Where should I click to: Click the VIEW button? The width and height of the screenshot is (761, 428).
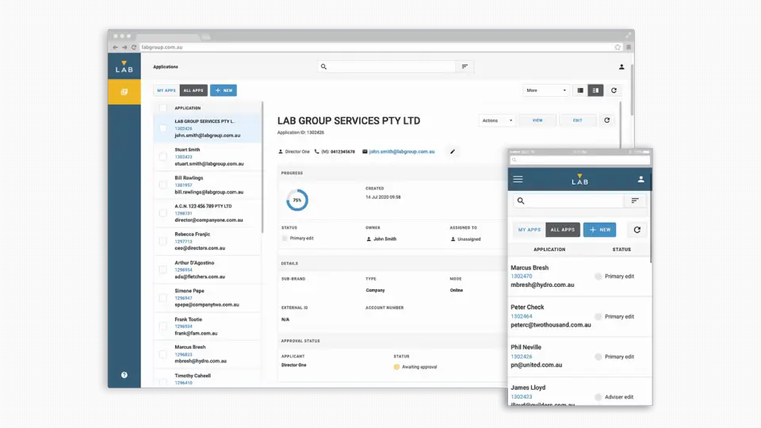[x=537, y=120]
